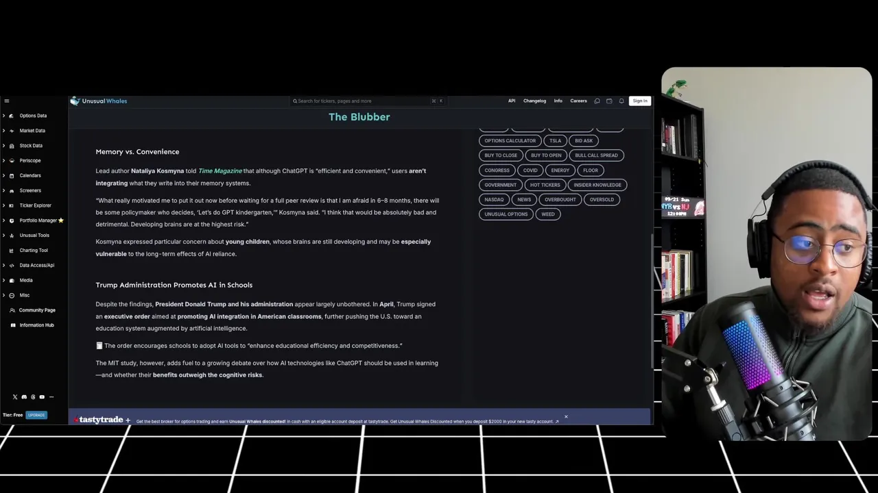Focus the ticker search input field

pos(368,101)
